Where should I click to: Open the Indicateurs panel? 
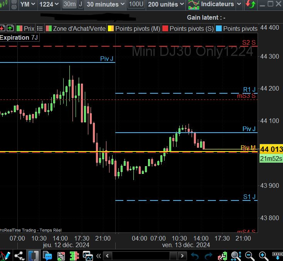pos(211,4)
